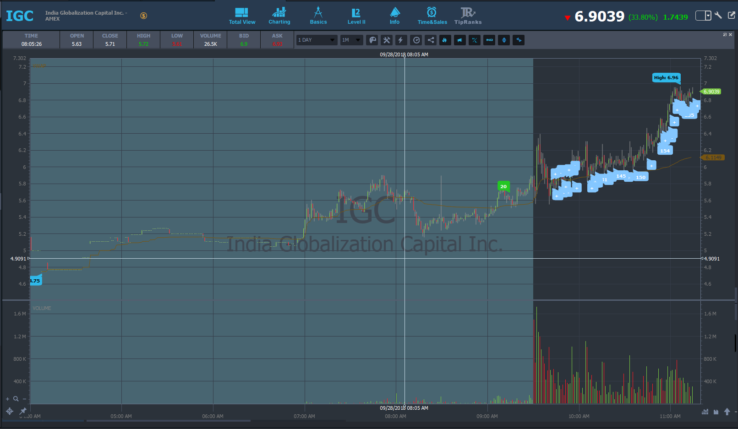Open the chart color palette settings
The image size is (738, 429).
373,40
